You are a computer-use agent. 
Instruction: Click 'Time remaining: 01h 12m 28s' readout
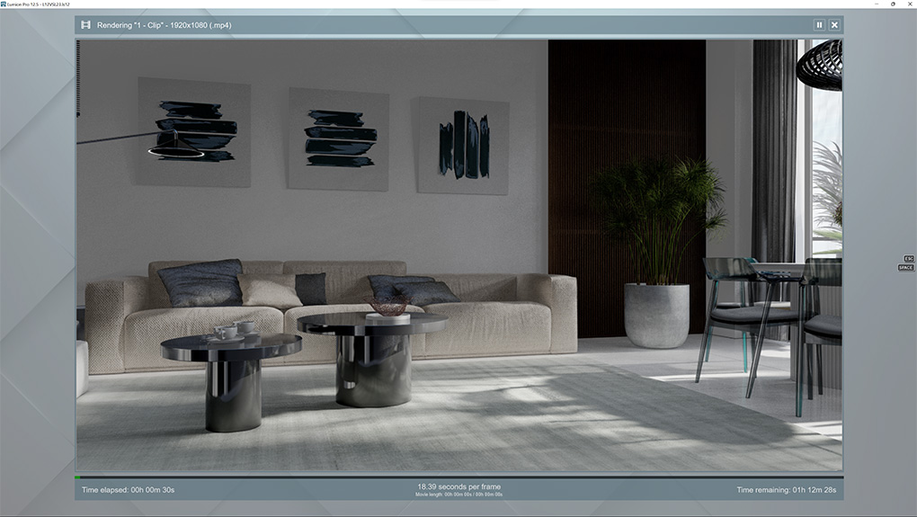786,490
